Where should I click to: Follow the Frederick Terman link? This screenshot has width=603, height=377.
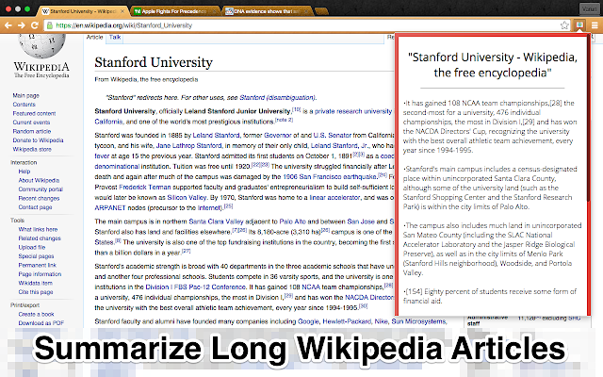(145, 188)
